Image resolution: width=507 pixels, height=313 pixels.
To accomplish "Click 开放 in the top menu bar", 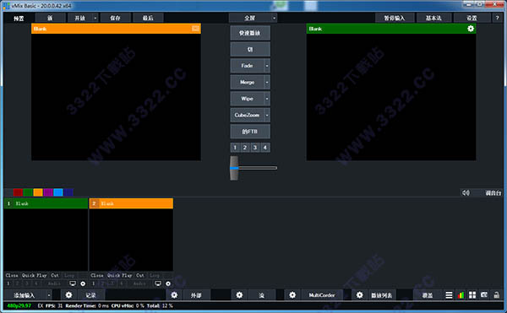I will pyautogui.click(x=80, y=18).
